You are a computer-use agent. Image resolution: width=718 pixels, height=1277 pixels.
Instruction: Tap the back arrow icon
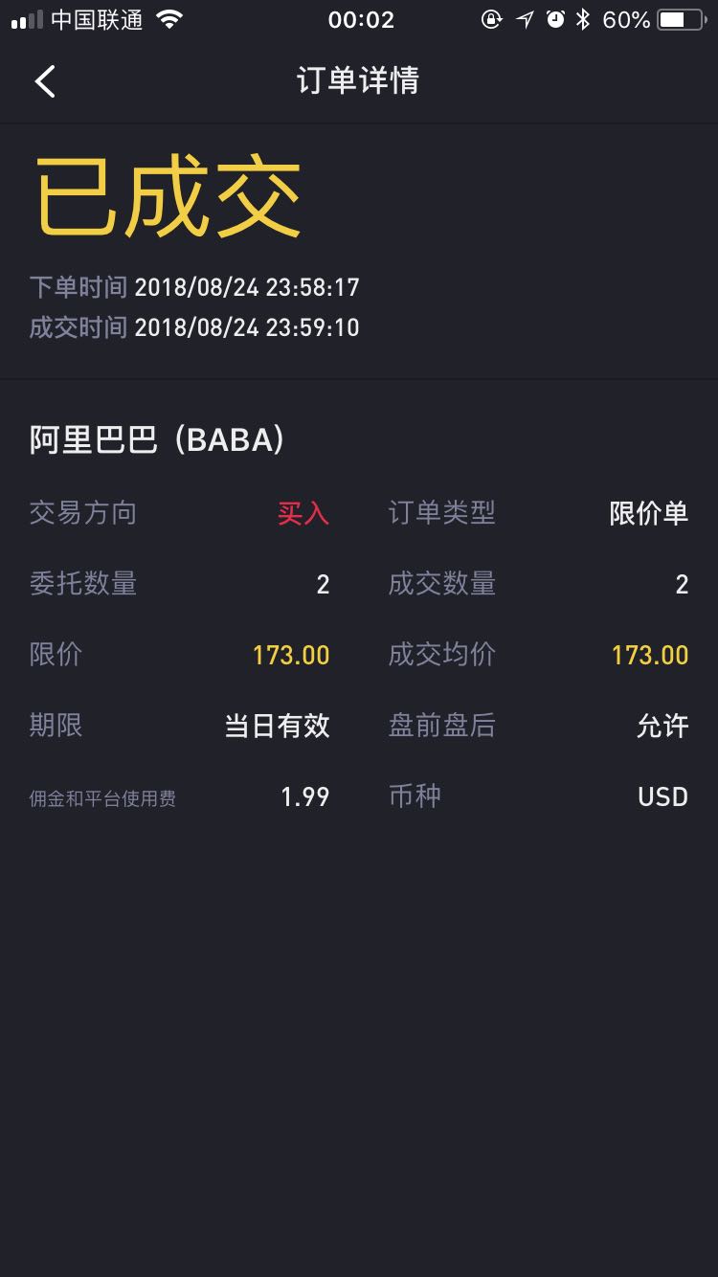click(x=45, y=81)
